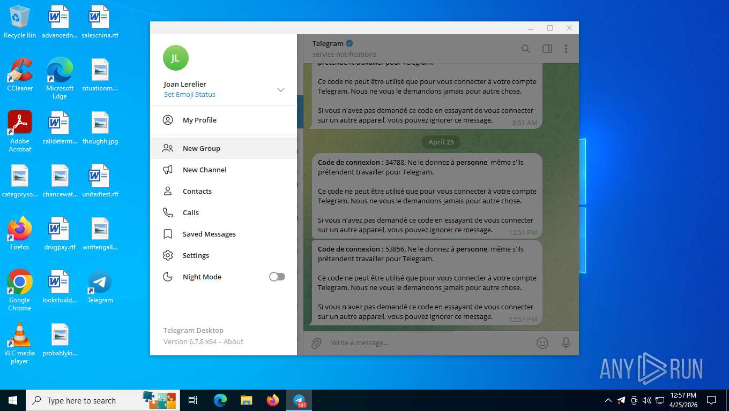
Task: Click the Night Mode moon icon
Action: tap(168, 277)
